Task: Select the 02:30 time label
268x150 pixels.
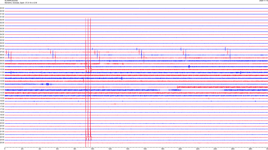Action: 2,23
